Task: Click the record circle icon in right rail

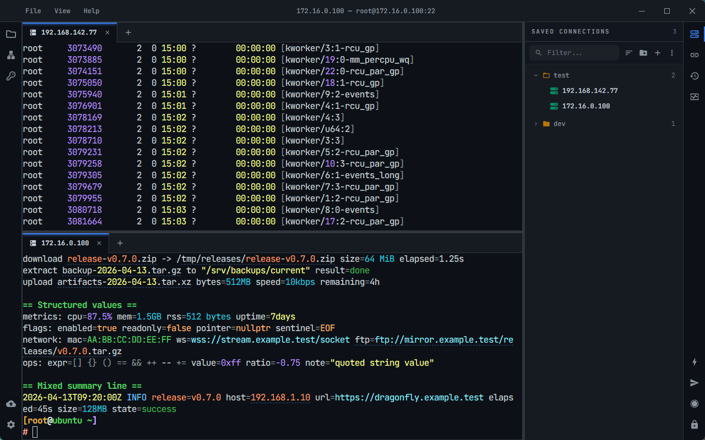Action: click(695, 404)
